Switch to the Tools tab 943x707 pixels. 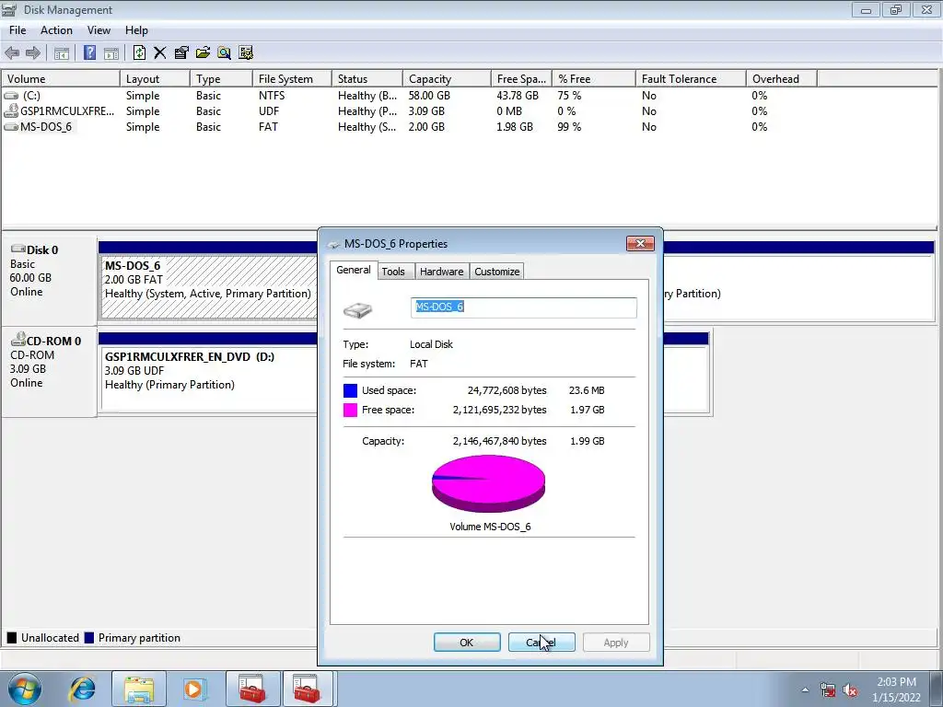[x=393, y=272]
